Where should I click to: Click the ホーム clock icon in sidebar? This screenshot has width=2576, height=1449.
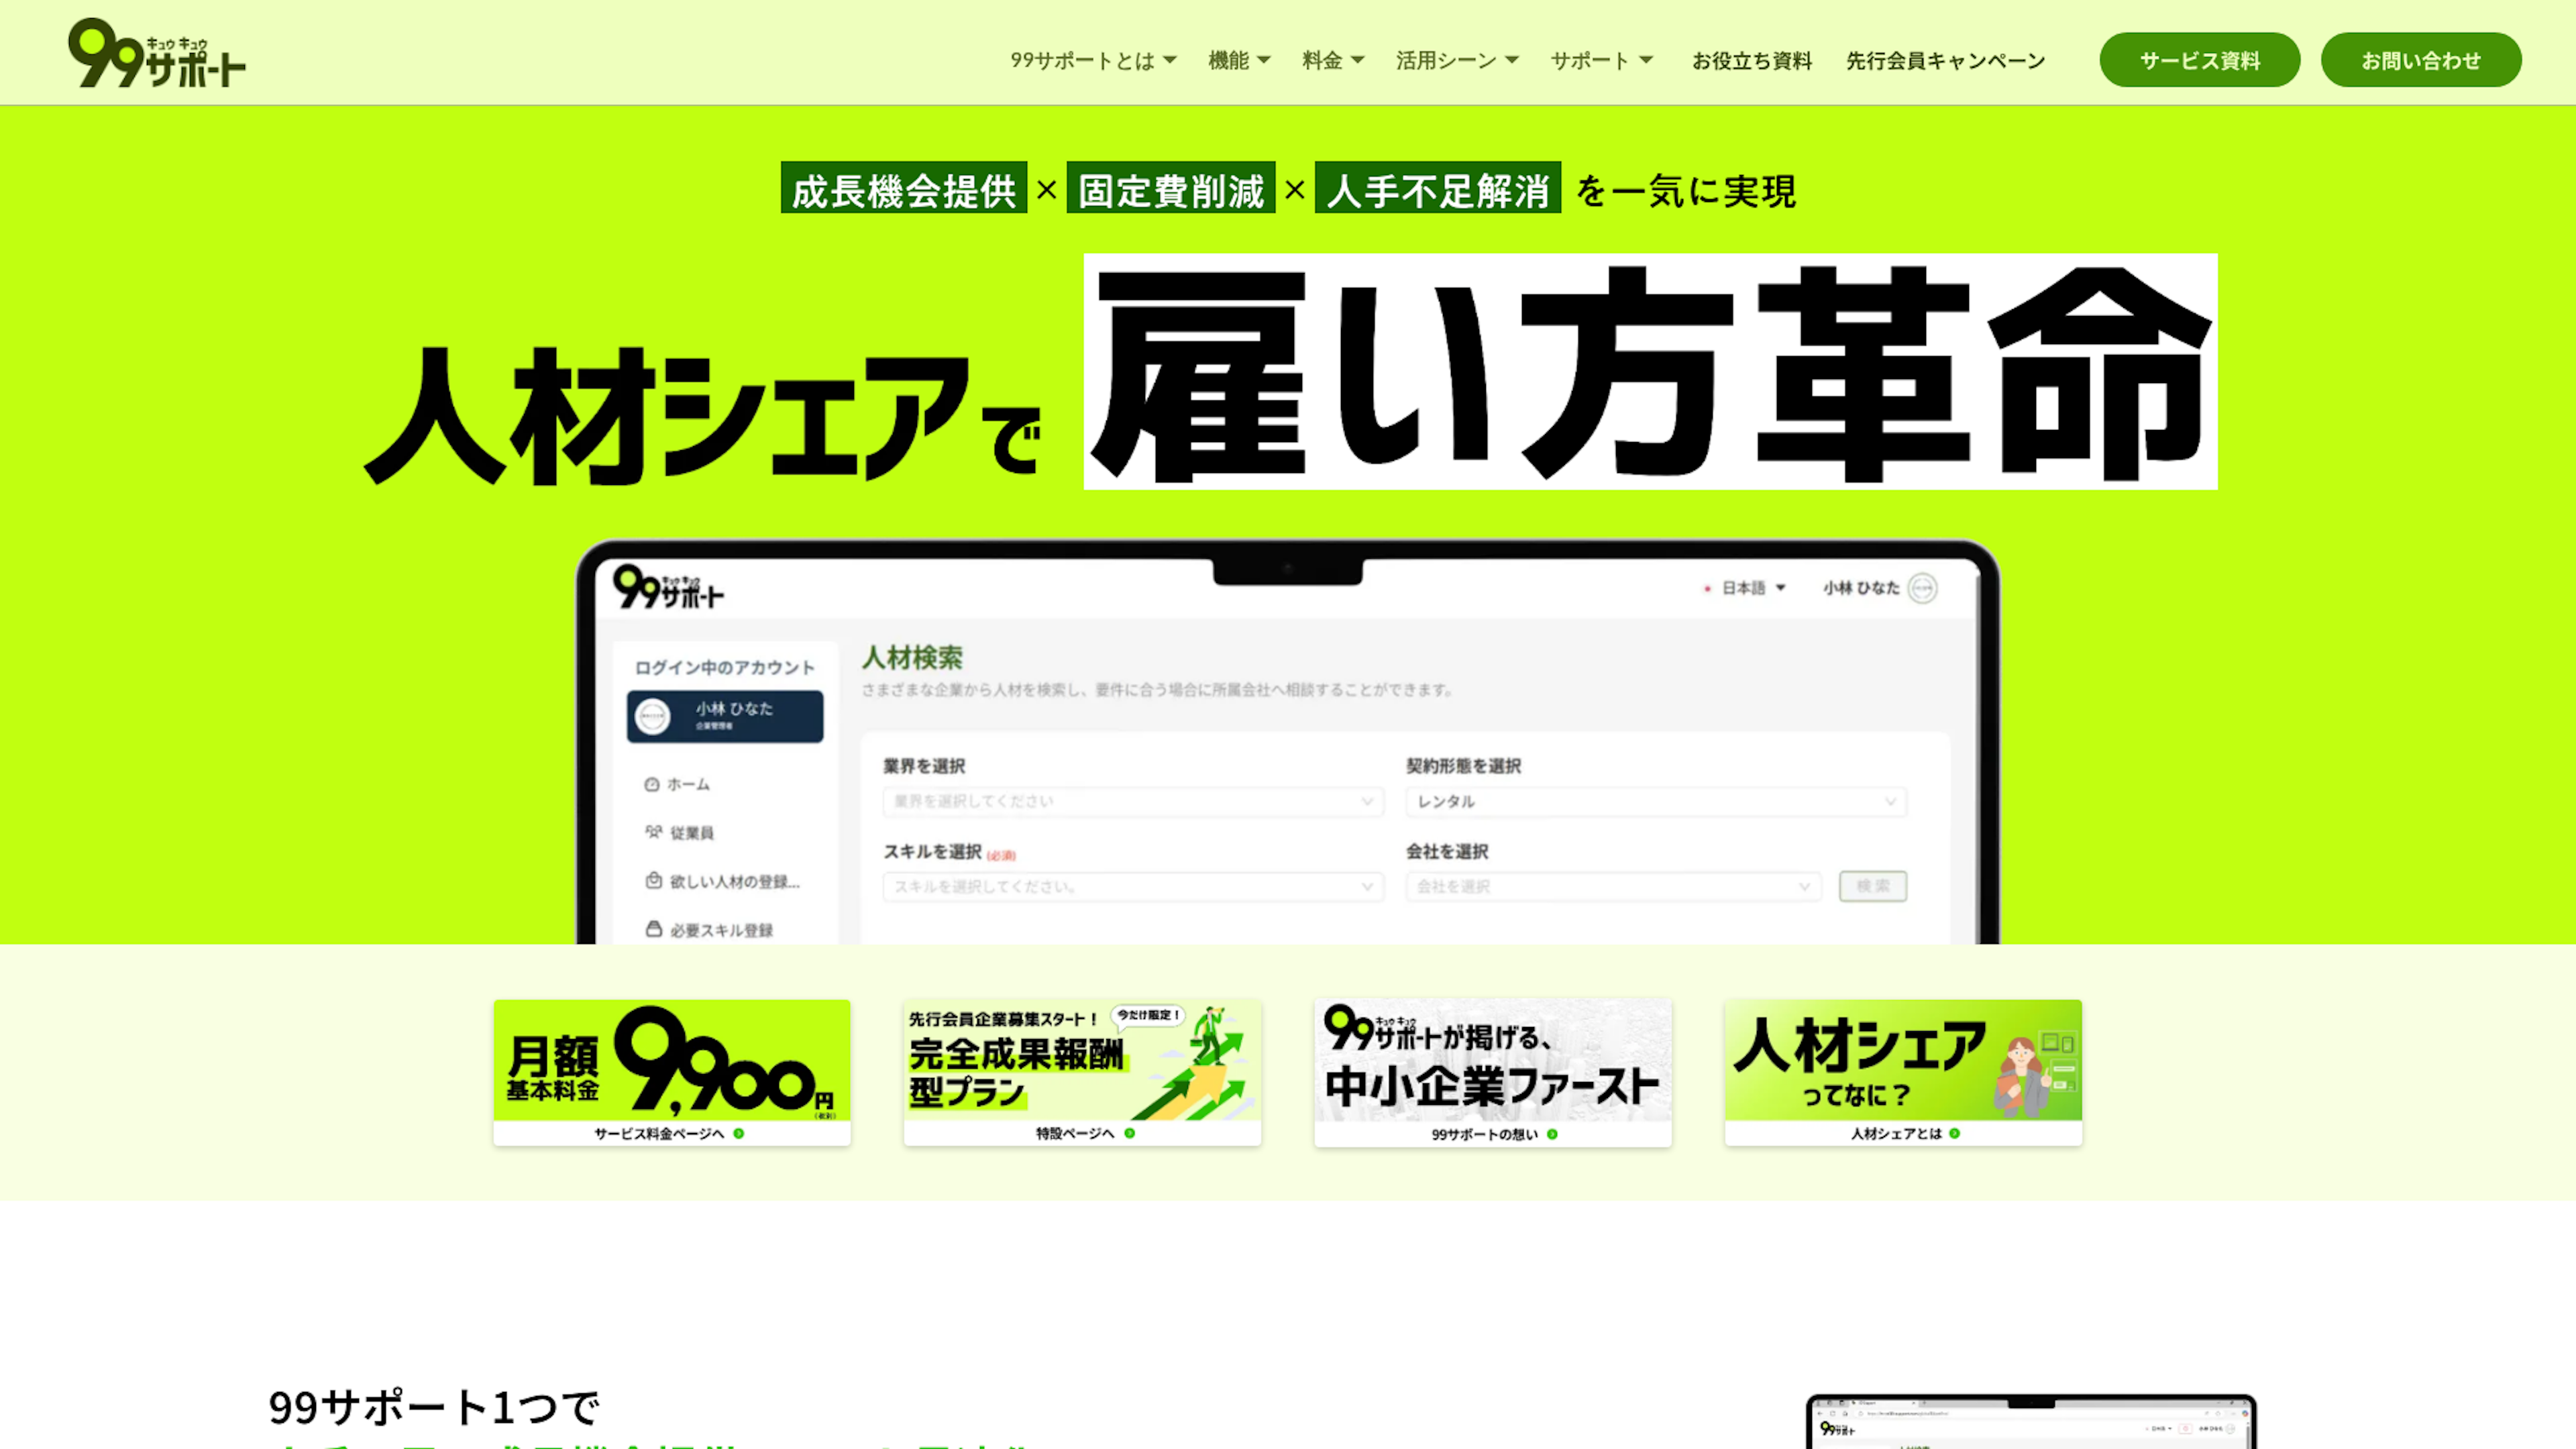click(x=652, y=784)
